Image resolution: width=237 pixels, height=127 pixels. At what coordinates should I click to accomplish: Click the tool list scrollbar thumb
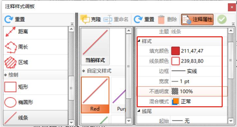71,88
